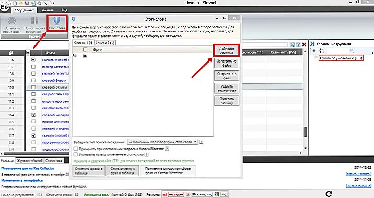Click help icon beside Yandex.Wordstat checkbox
The image size is (374, 198).
pos(167,148)
